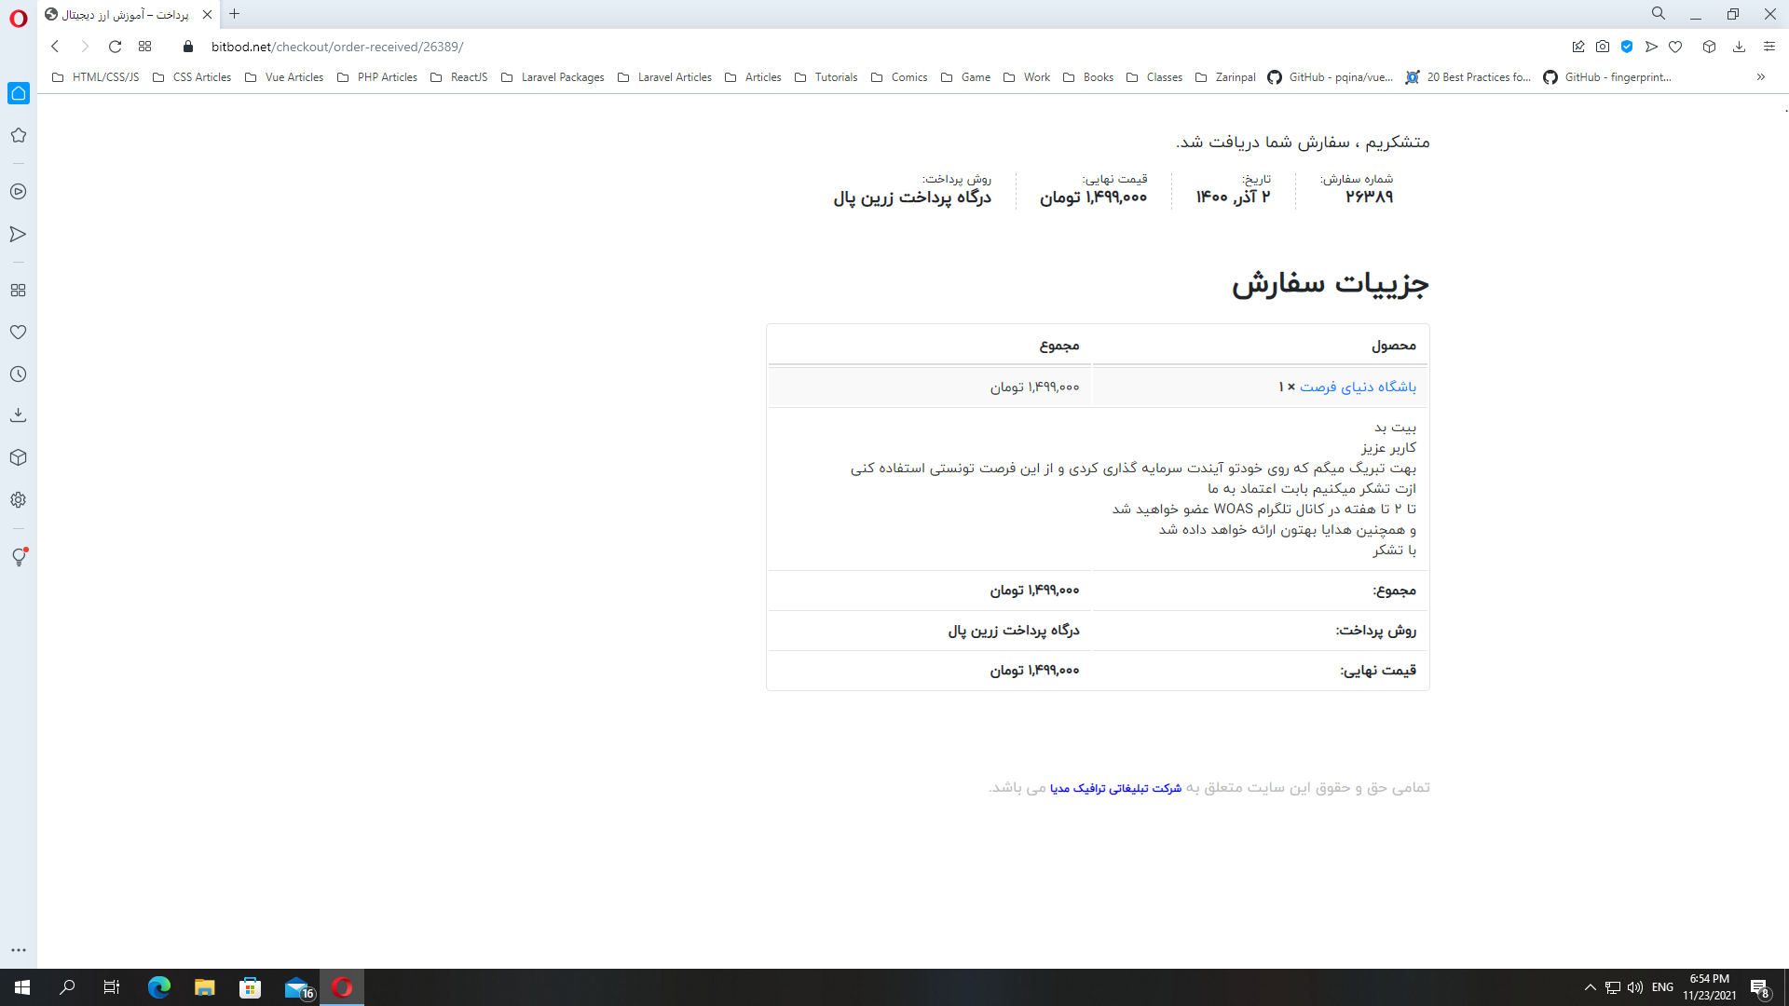
Task: Open the Opera main menu logo
Action: pyautogui.click(x=18, y=19)
